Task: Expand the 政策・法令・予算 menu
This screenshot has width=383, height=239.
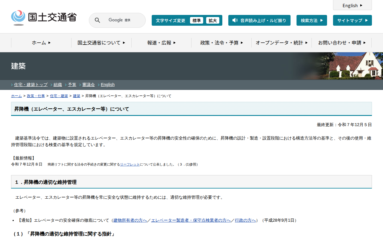Action: [221, 43]
